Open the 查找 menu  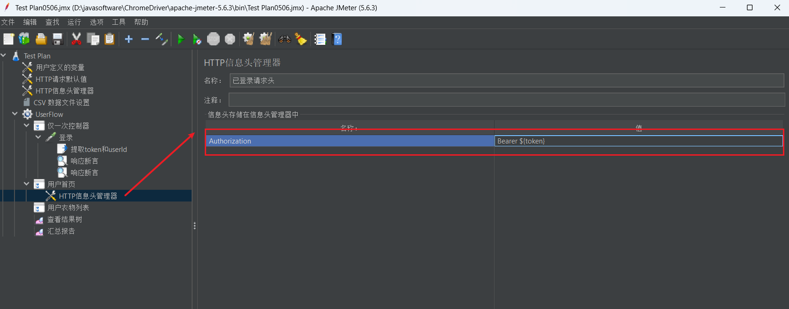tap(52, 22)
